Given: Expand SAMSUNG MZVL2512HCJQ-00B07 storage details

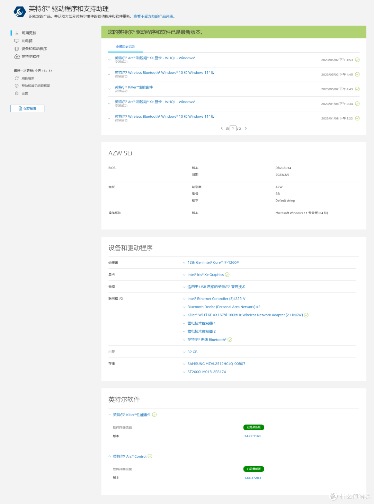Looking at the screenshot, I should coord(184,364).
